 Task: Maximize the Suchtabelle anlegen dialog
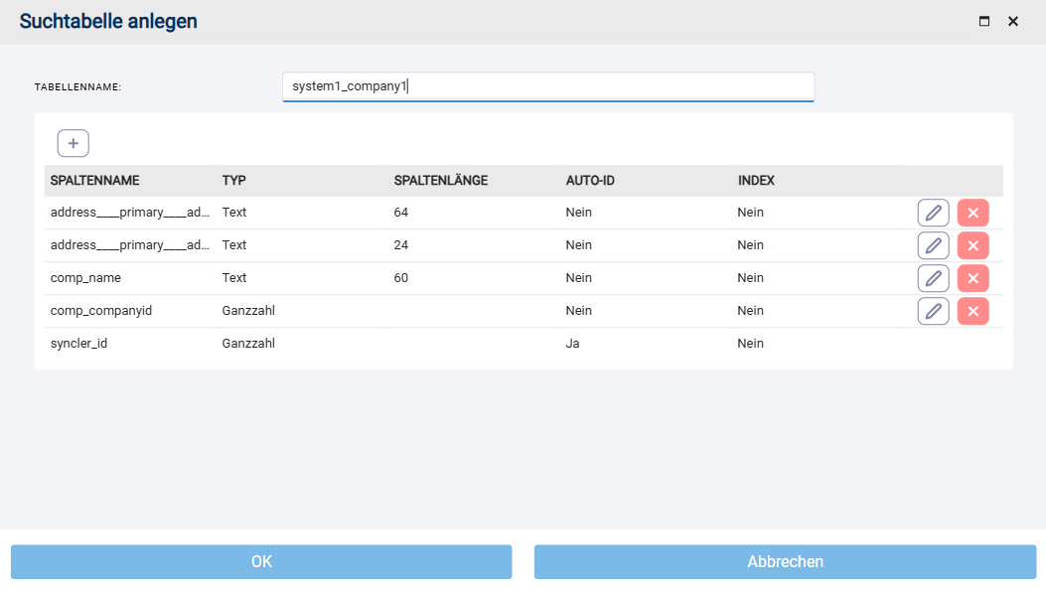[984, 21]
